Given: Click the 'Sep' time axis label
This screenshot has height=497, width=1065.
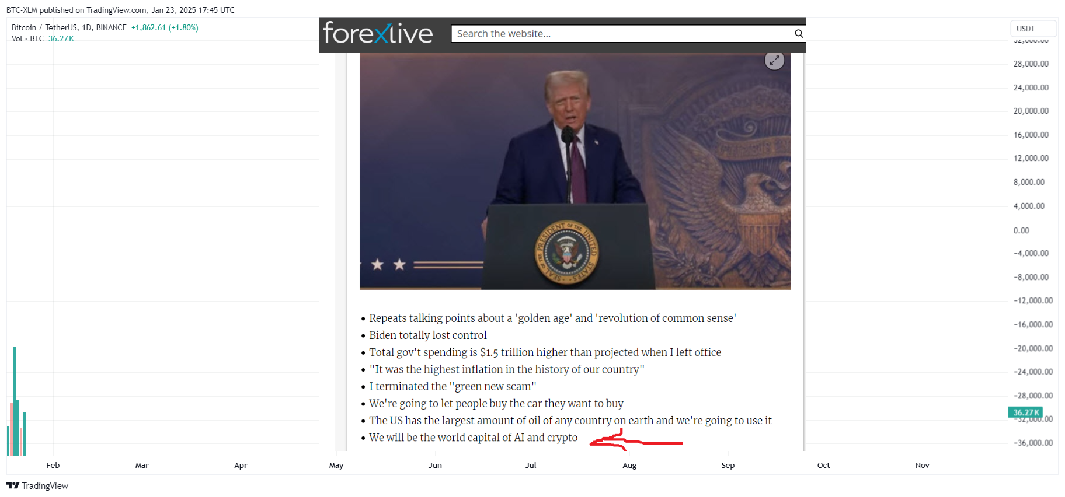Looking at the screenshot, I should [728, 465].
